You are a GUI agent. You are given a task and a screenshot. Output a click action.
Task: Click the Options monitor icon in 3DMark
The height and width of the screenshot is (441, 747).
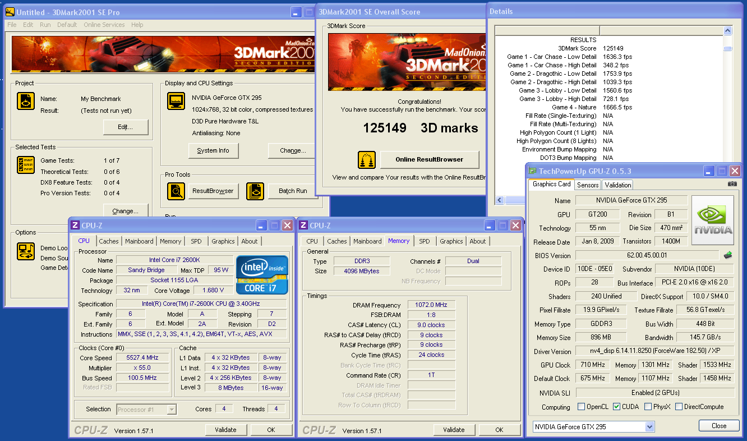coord(26,251)
